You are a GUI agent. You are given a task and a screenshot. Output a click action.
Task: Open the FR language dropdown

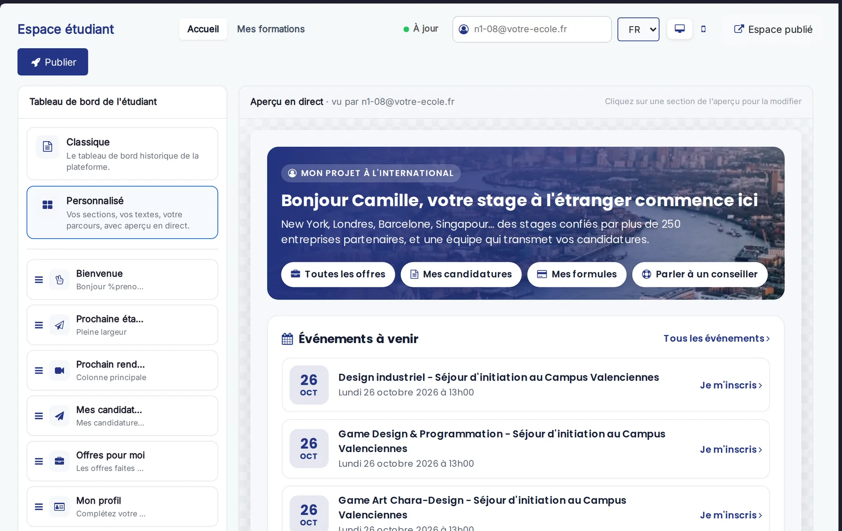[638, 29]
